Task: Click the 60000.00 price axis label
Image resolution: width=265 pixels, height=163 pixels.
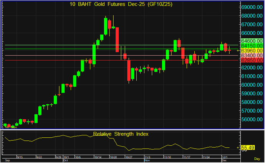Action: tap(252, 85)
